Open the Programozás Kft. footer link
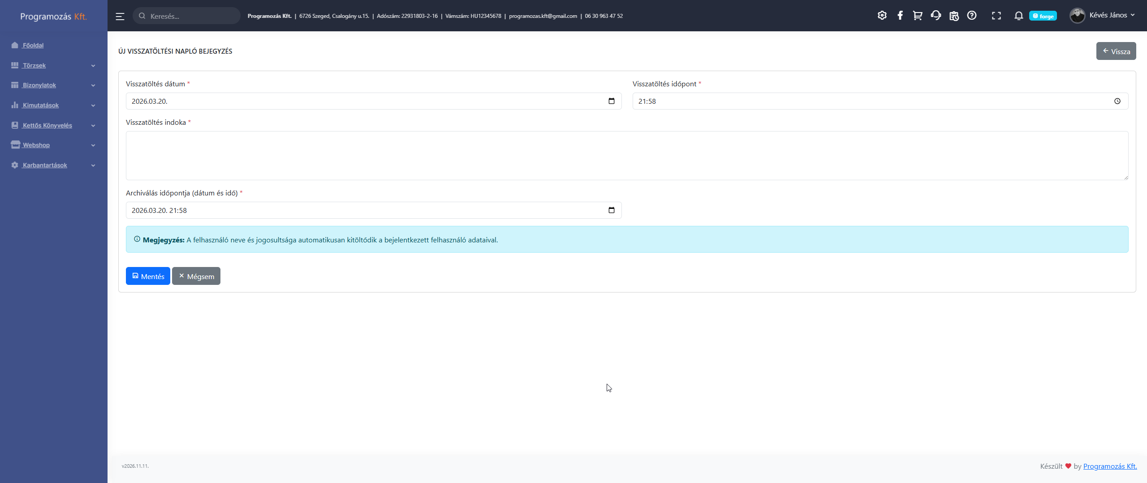This screenshot has height=483, width=1147. (1110, 466)
